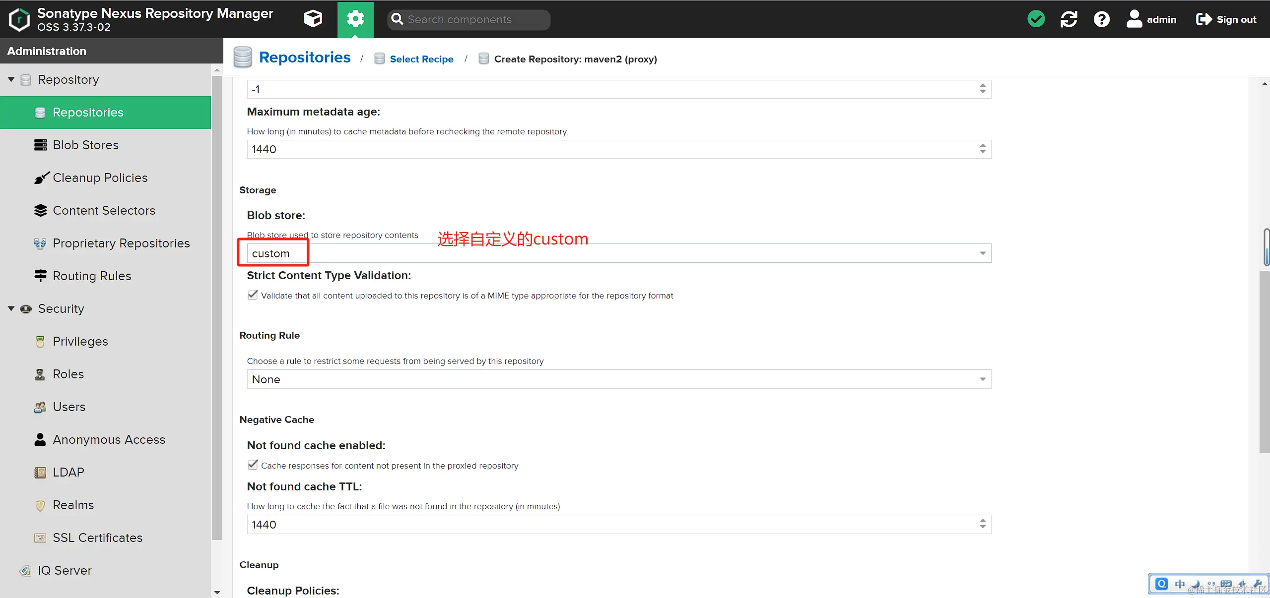The width and height of the screenshot is (1270, 598).
Task: Click the Browse cube icon in header
Action: [313, 19]
